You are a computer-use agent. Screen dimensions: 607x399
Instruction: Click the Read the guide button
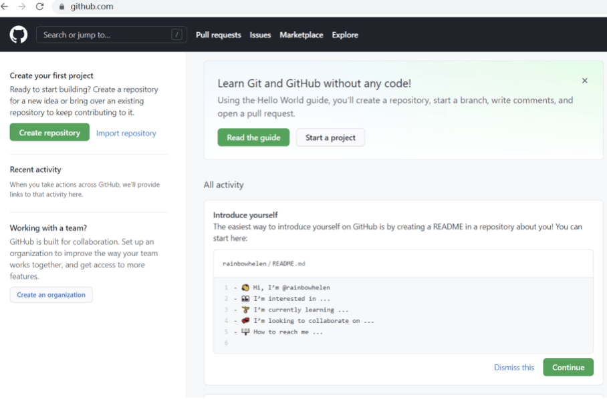(x=253, y=137)
